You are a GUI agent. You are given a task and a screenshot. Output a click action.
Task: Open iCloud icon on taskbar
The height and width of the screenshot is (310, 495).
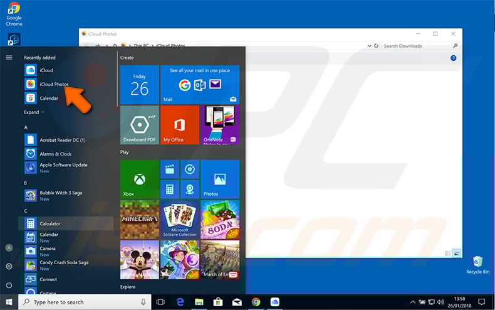(x=275, y=302)
